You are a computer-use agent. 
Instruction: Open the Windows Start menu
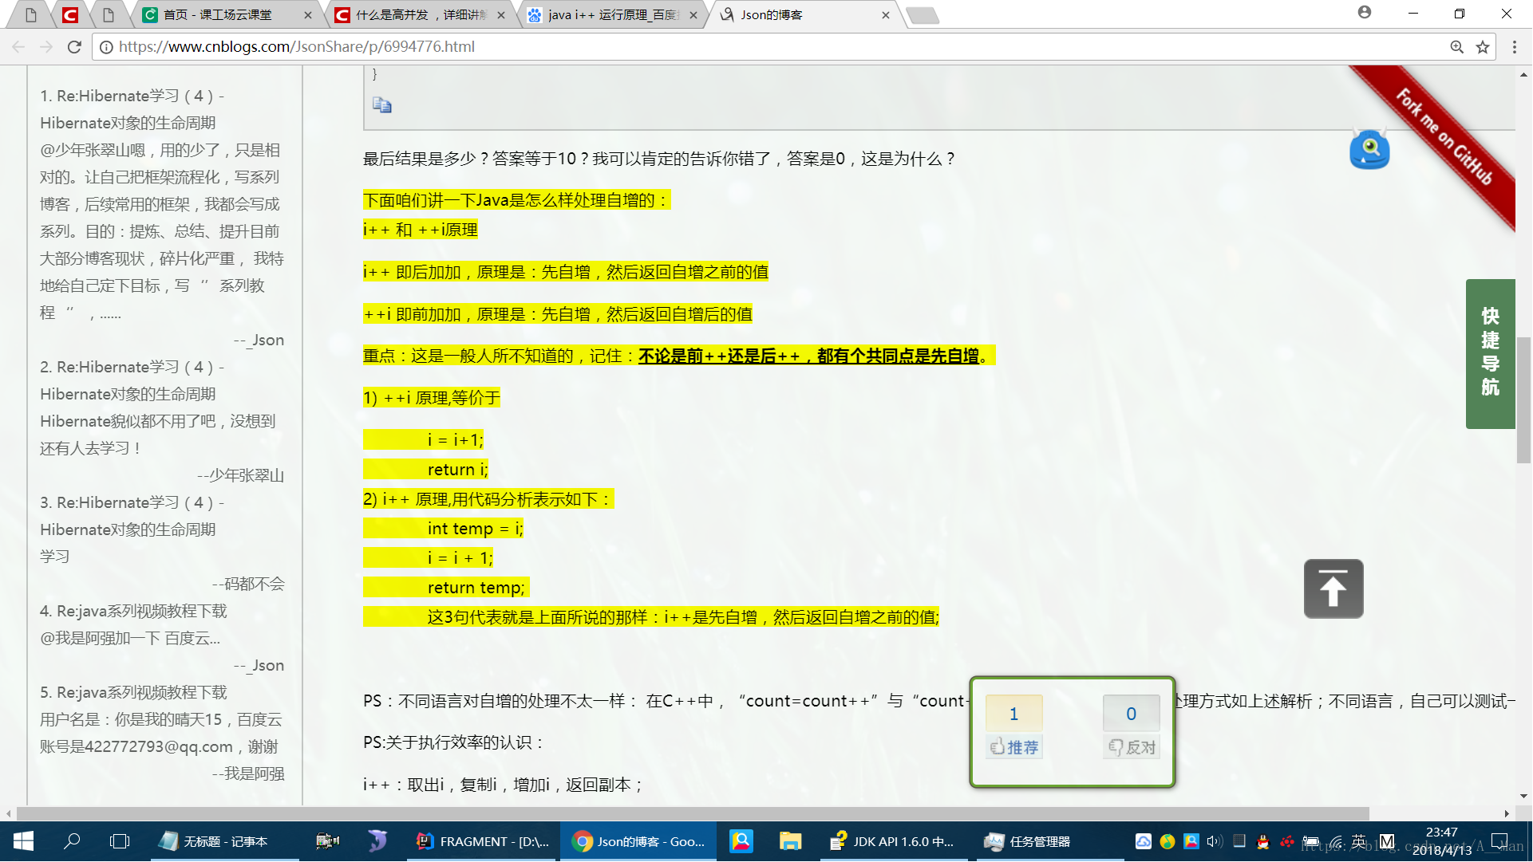(x=23, y=842)
